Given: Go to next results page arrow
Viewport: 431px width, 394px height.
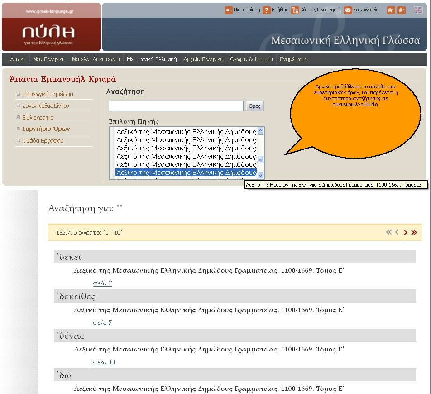Looking at the screenshot, I should tap(406, 232).
